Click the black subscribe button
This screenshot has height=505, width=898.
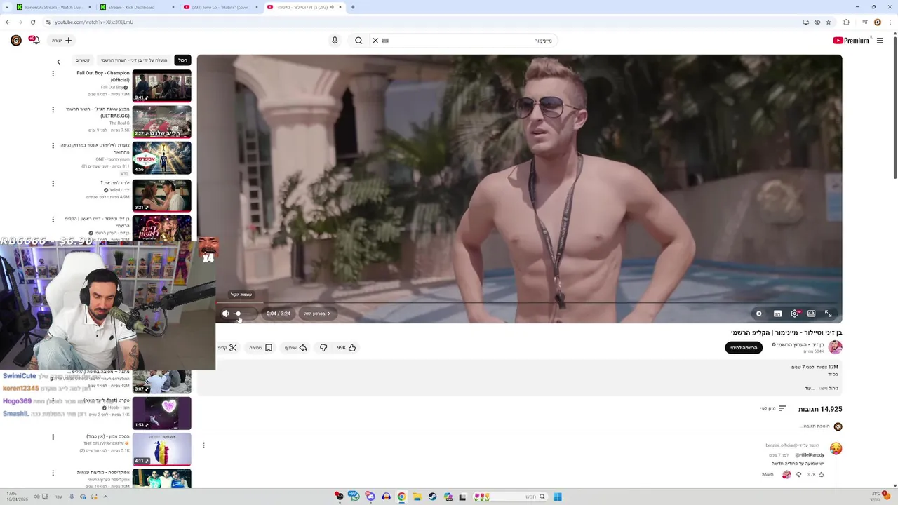744,348
